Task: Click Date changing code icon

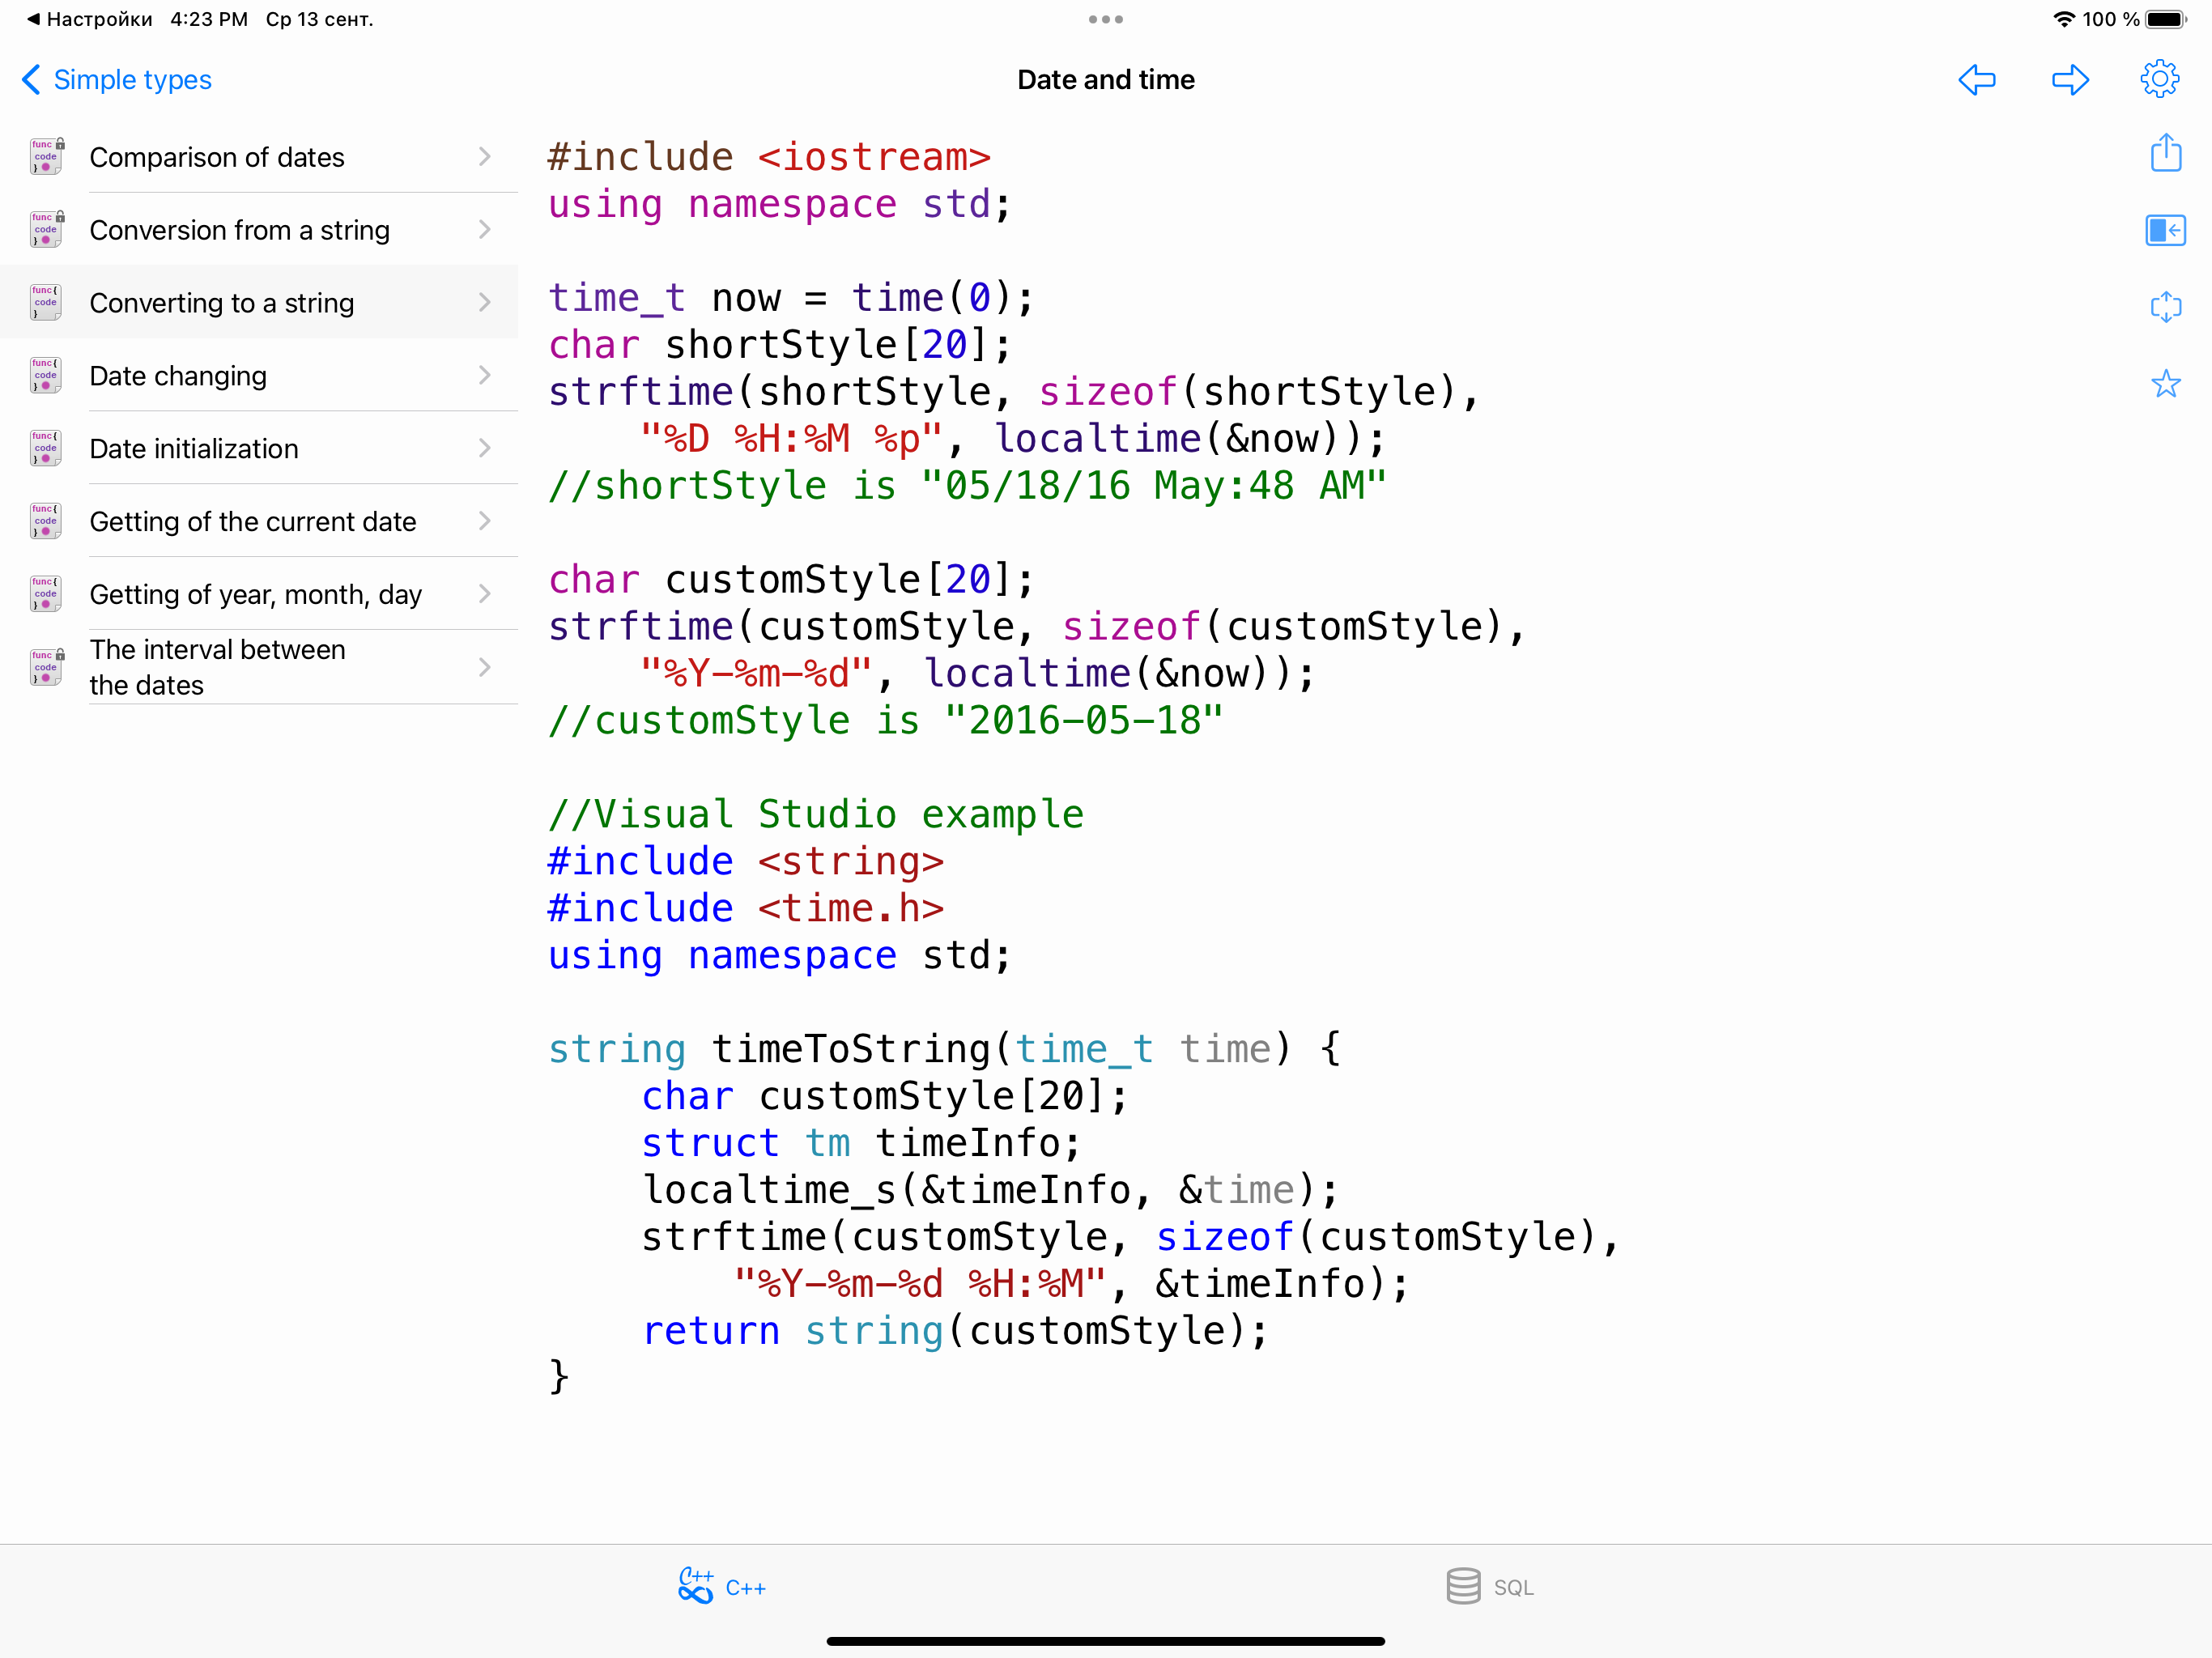Action: (46, 375)
